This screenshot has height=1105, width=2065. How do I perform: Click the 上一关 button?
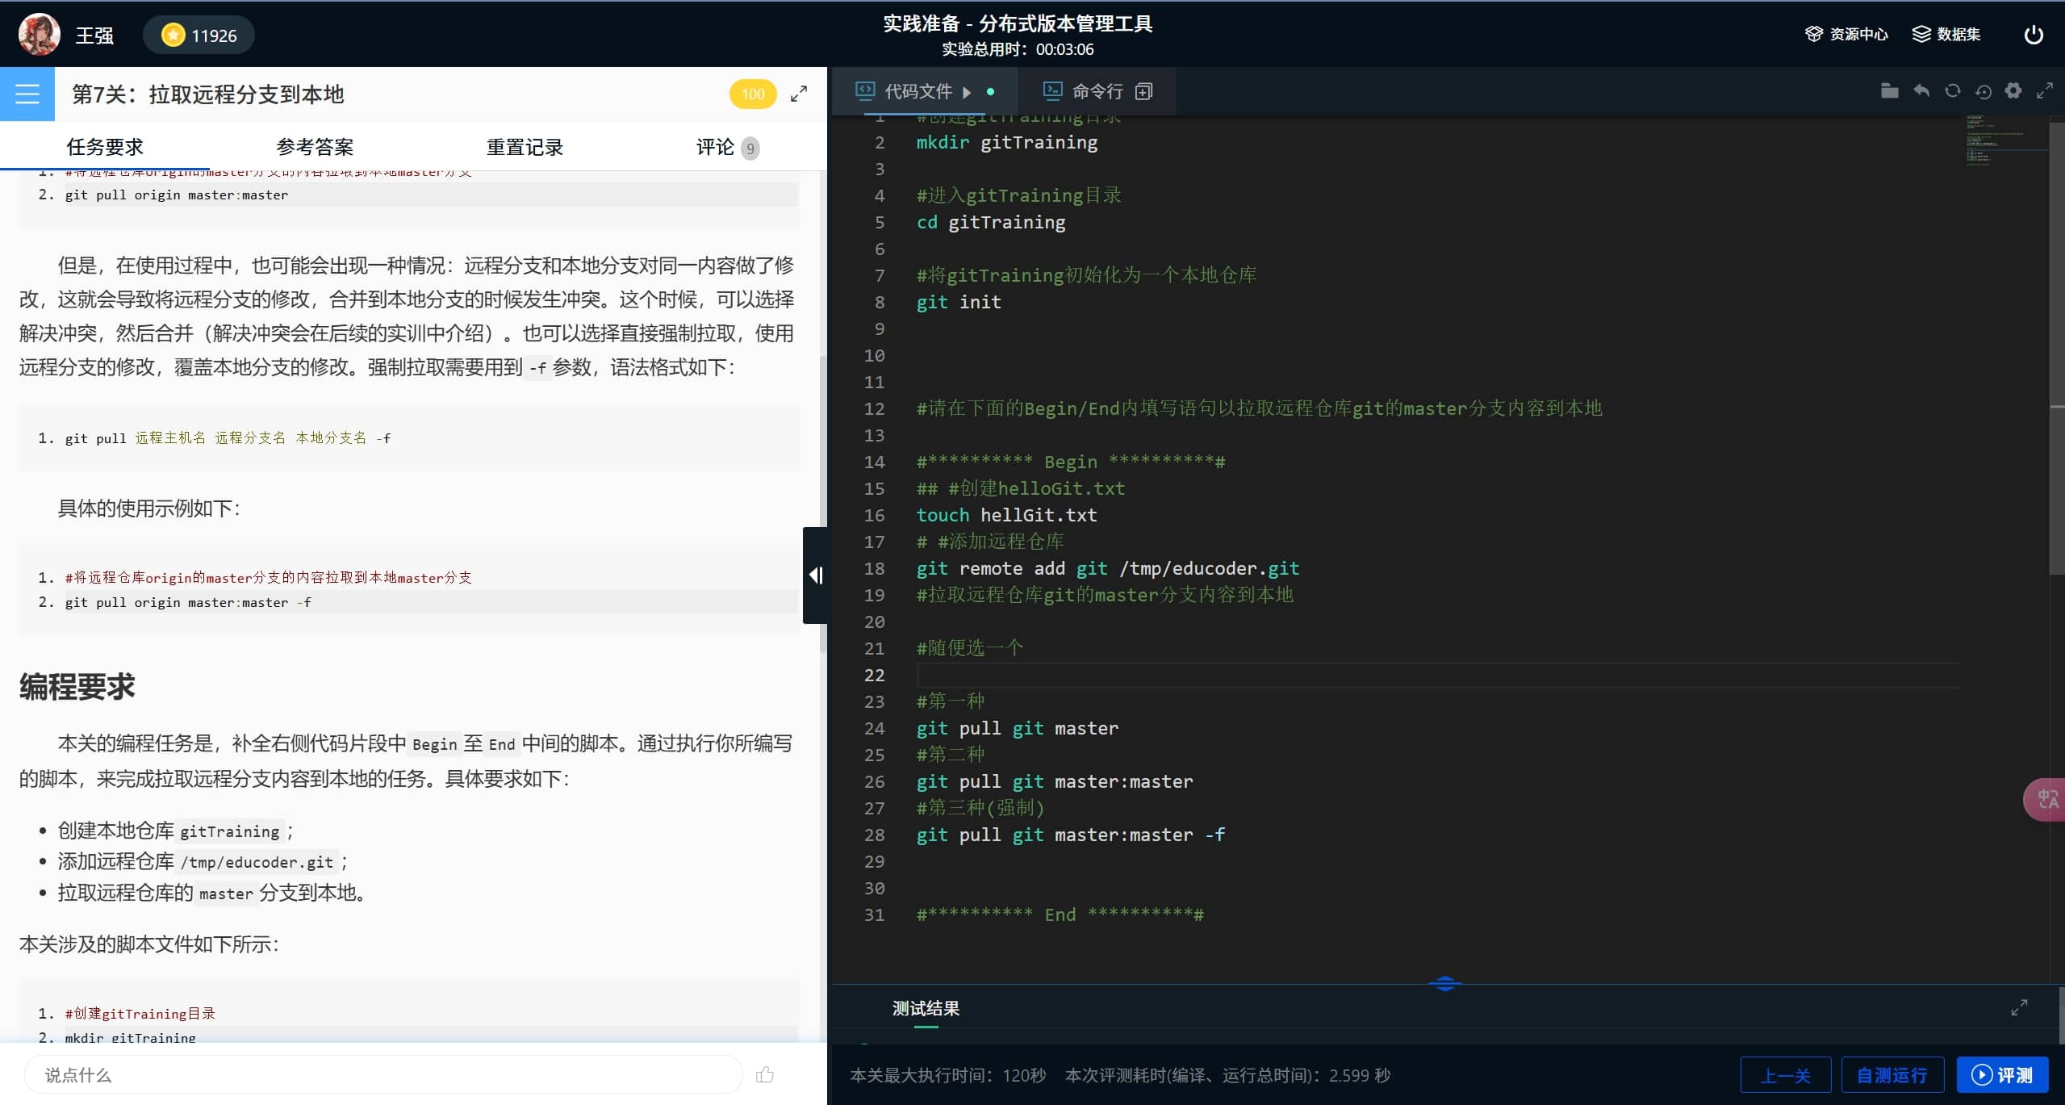(x=1785, y=1074)
